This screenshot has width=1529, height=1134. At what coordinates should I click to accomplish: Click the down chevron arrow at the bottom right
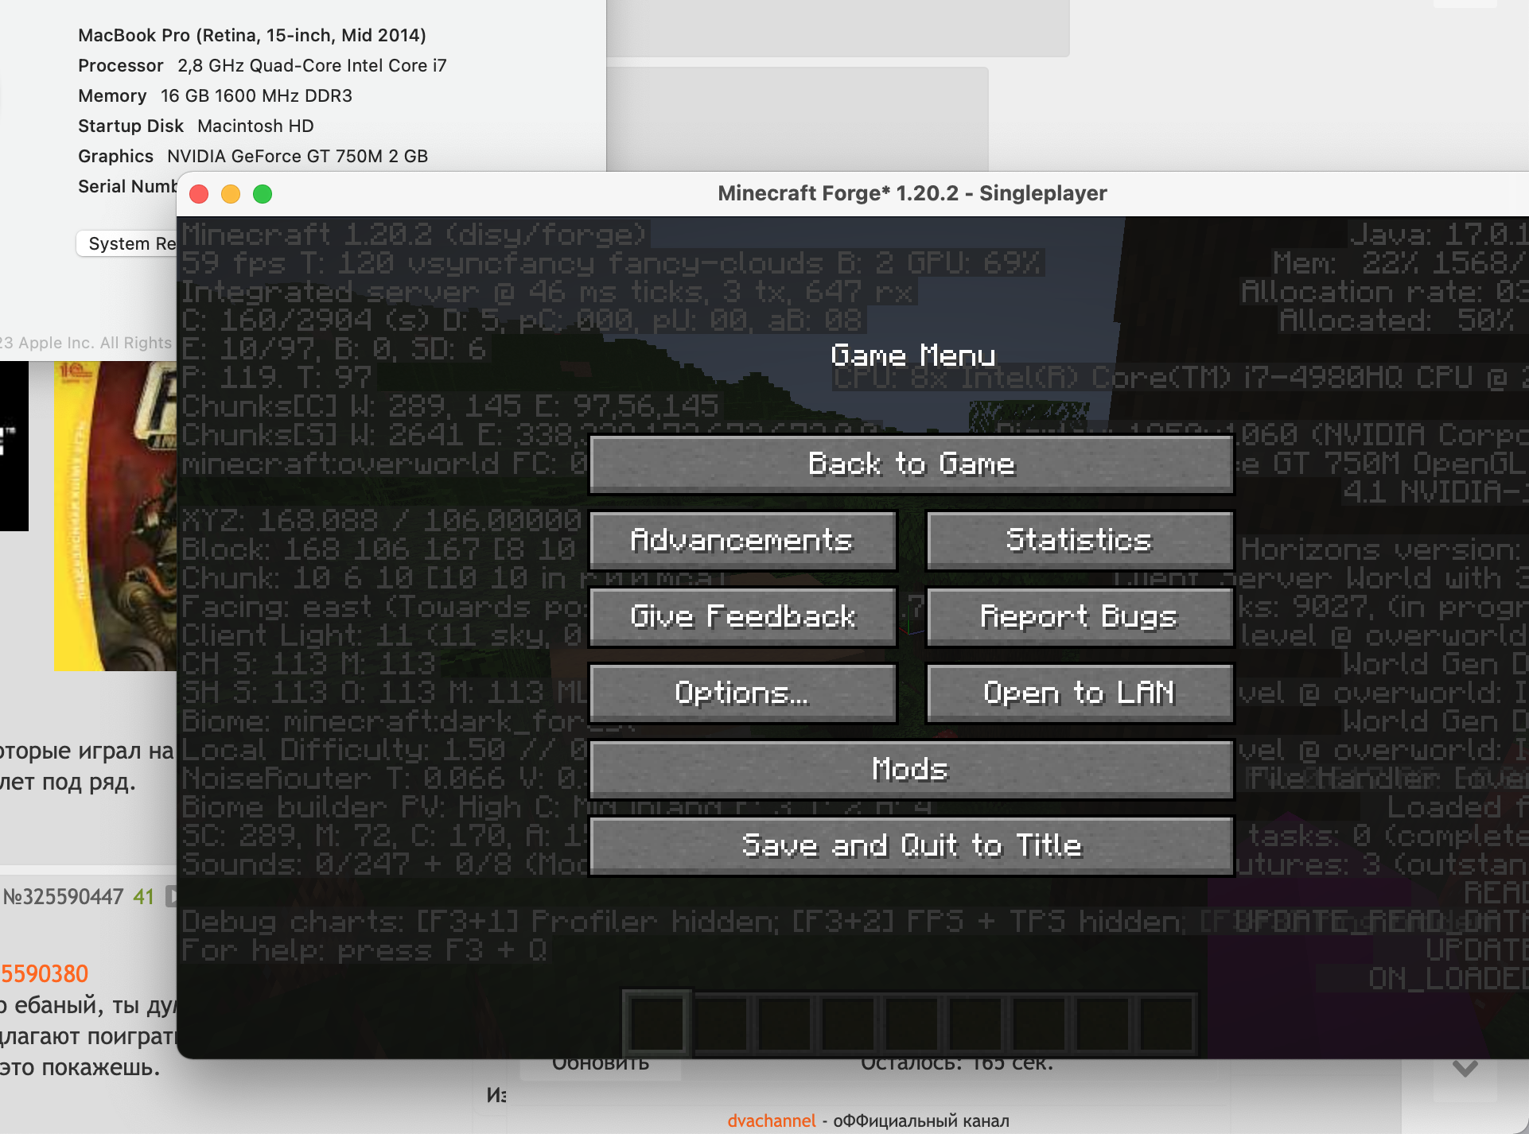click(1465, 1068)
